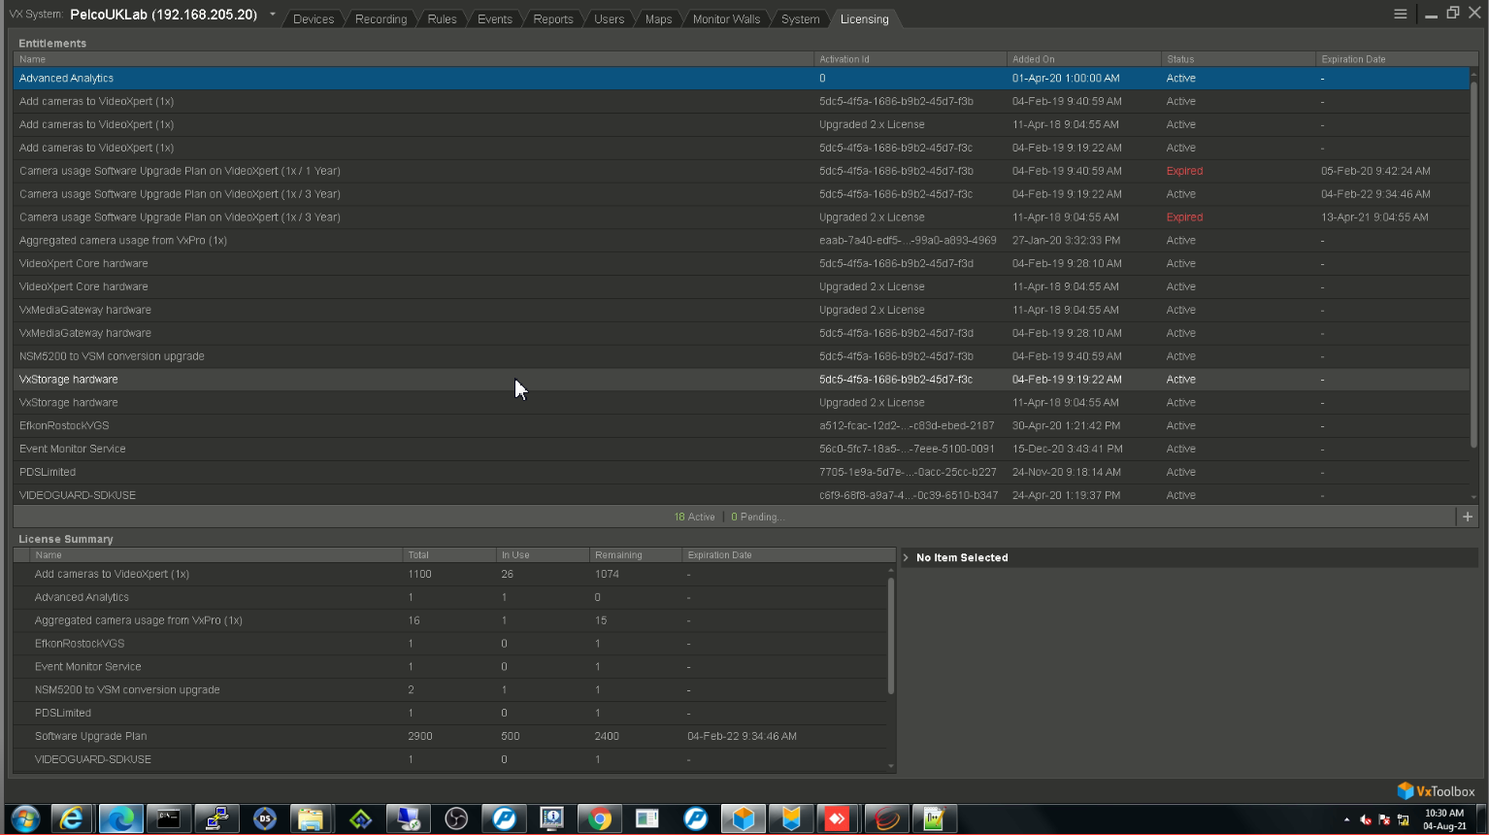This screenshot has height=835, width=1489.
Task: Open Microsoft Edge from the taskbar
Action: (120, 818)
